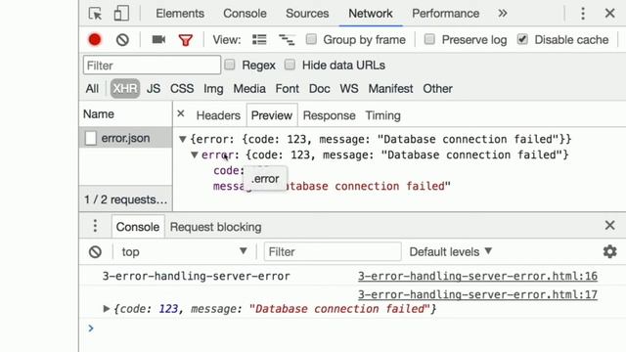Check Hide data URLs option
This screenshot has height=352, width=626.
[290, 65]
